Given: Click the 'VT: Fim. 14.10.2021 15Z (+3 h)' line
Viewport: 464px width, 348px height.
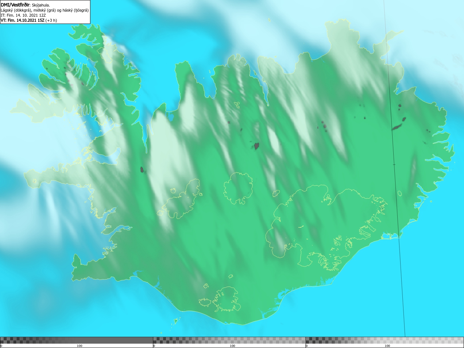Looking at the screenshot, I should [29, 20].
